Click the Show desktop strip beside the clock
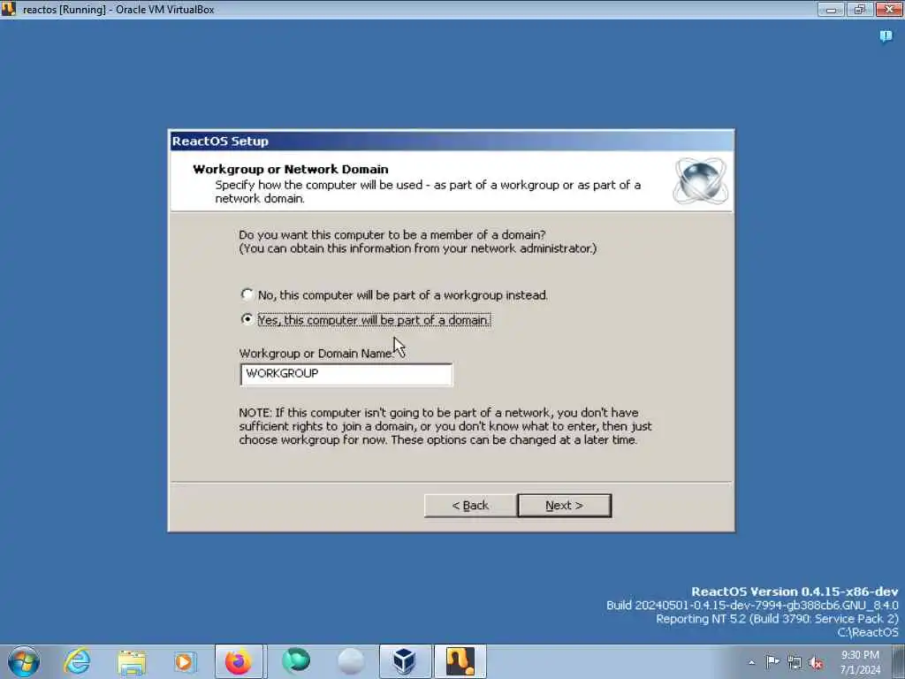The width and height of the screenshot is (905, 679). click(899, 661)
